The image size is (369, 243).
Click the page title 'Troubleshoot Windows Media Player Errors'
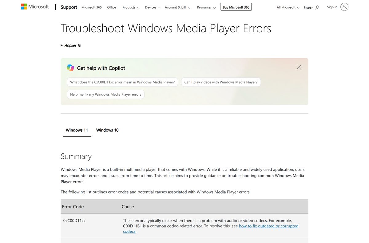(166, 28)
